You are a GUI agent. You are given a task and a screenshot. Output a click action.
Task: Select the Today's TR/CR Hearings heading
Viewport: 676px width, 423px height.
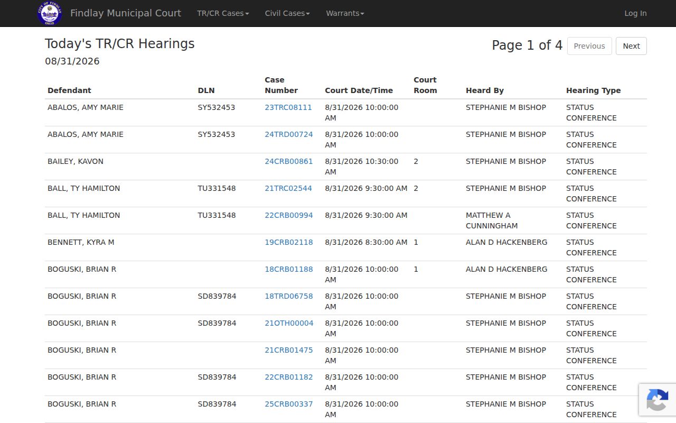click(120, 44)
